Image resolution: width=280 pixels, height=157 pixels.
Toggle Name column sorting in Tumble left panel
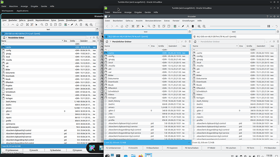[x=127, y=46]
